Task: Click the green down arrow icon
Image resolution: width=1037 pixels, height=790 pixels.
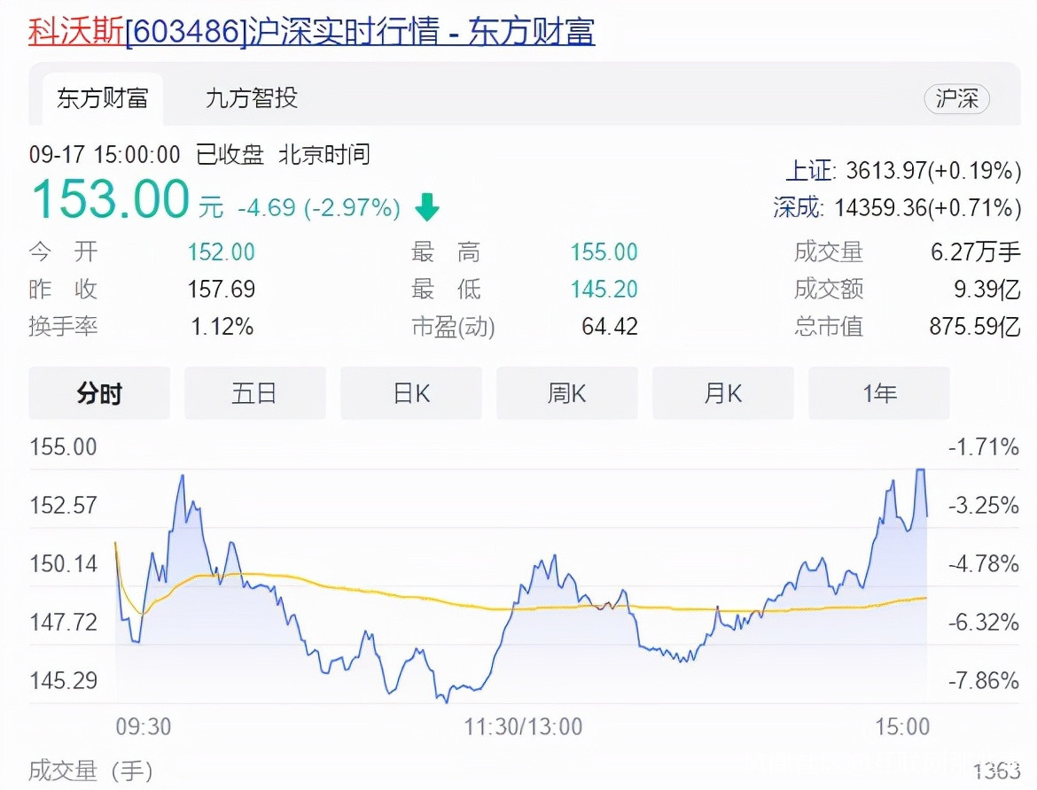Action: tap(427, 207)
